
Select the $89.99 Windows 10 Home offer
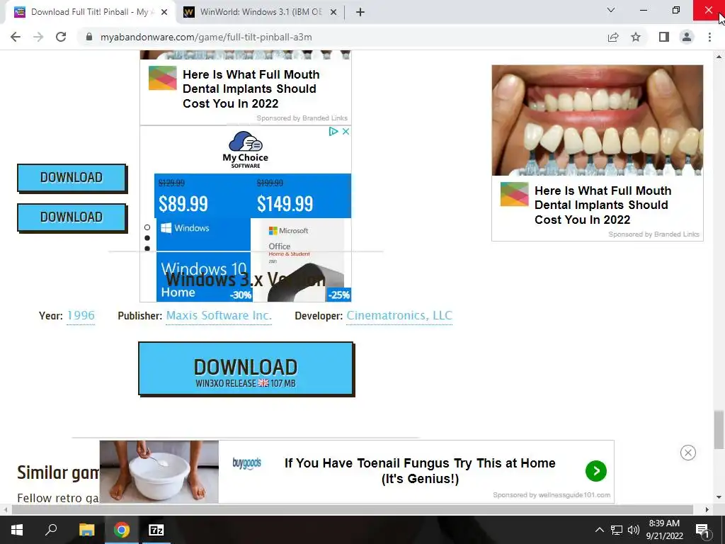click(x=203, y=238)
